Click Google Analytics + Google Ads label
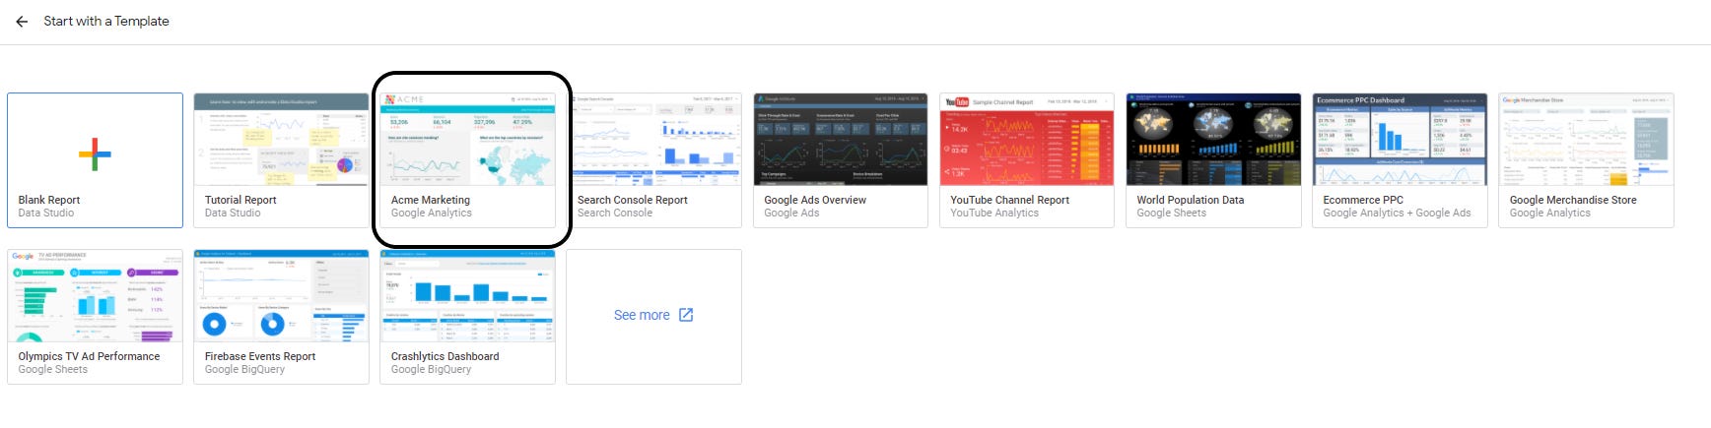The width and height of the screenshot is (1711, 428). click(x=1397, y=213)
